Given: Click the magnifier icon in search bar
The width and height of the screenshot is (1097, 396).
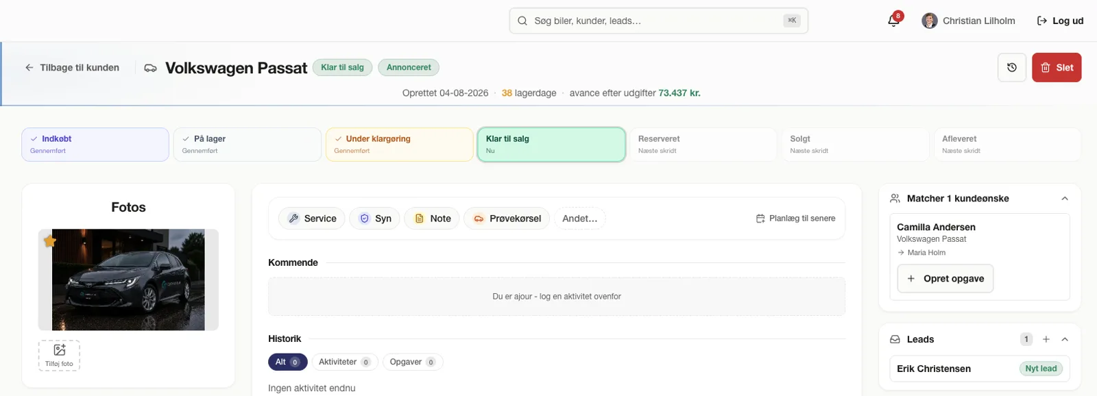Looking at the screenshot, I should coord(522,21).
